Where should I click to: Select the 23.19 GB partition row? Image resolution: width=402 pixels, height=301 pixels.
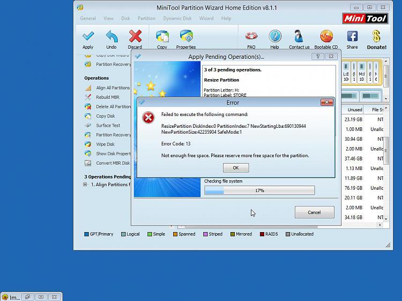pos(363,119)
